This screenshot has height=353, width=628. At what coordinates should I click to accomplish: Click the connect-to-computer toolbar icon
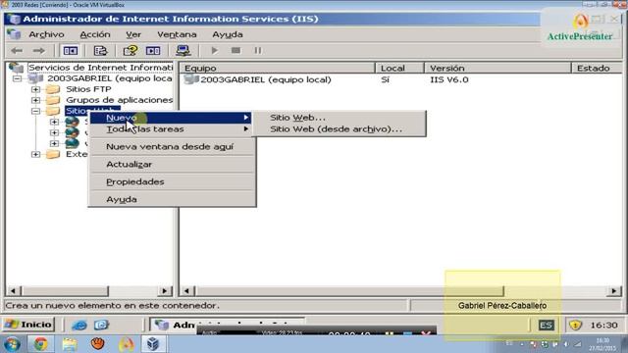(183, 51)
